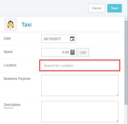Click inside the Description text area
This screenshot has width=128, height=124.
80,111
